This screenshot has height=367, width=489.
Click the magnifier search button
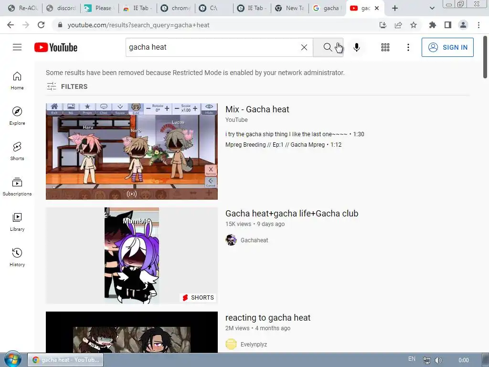(x=328, y=47)
